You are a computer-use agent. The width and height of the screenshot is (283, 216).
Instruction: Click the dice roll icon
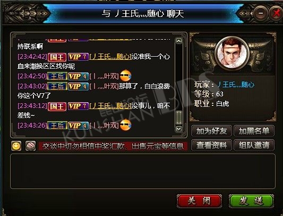pos(30,146)
